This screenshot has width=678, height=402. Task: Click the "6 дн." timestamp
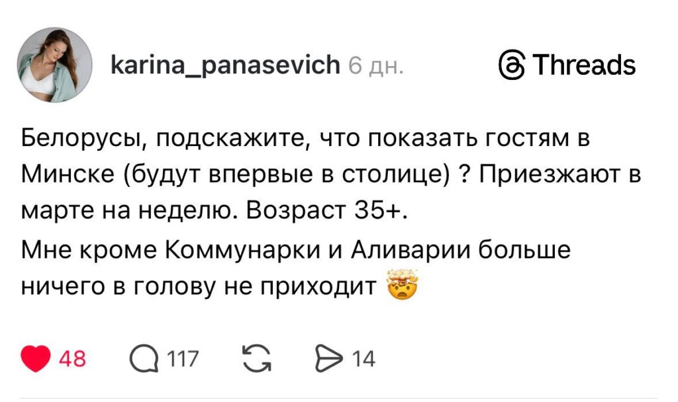[376, 65]
